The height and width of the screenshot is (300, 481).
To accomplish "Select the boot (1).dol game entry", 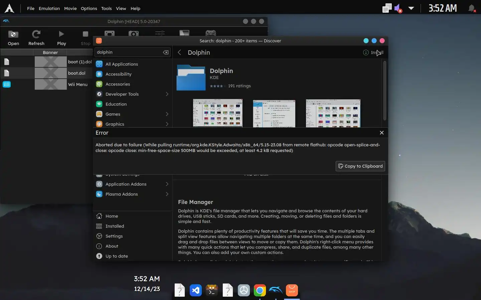I will click(x=47, y=62).
